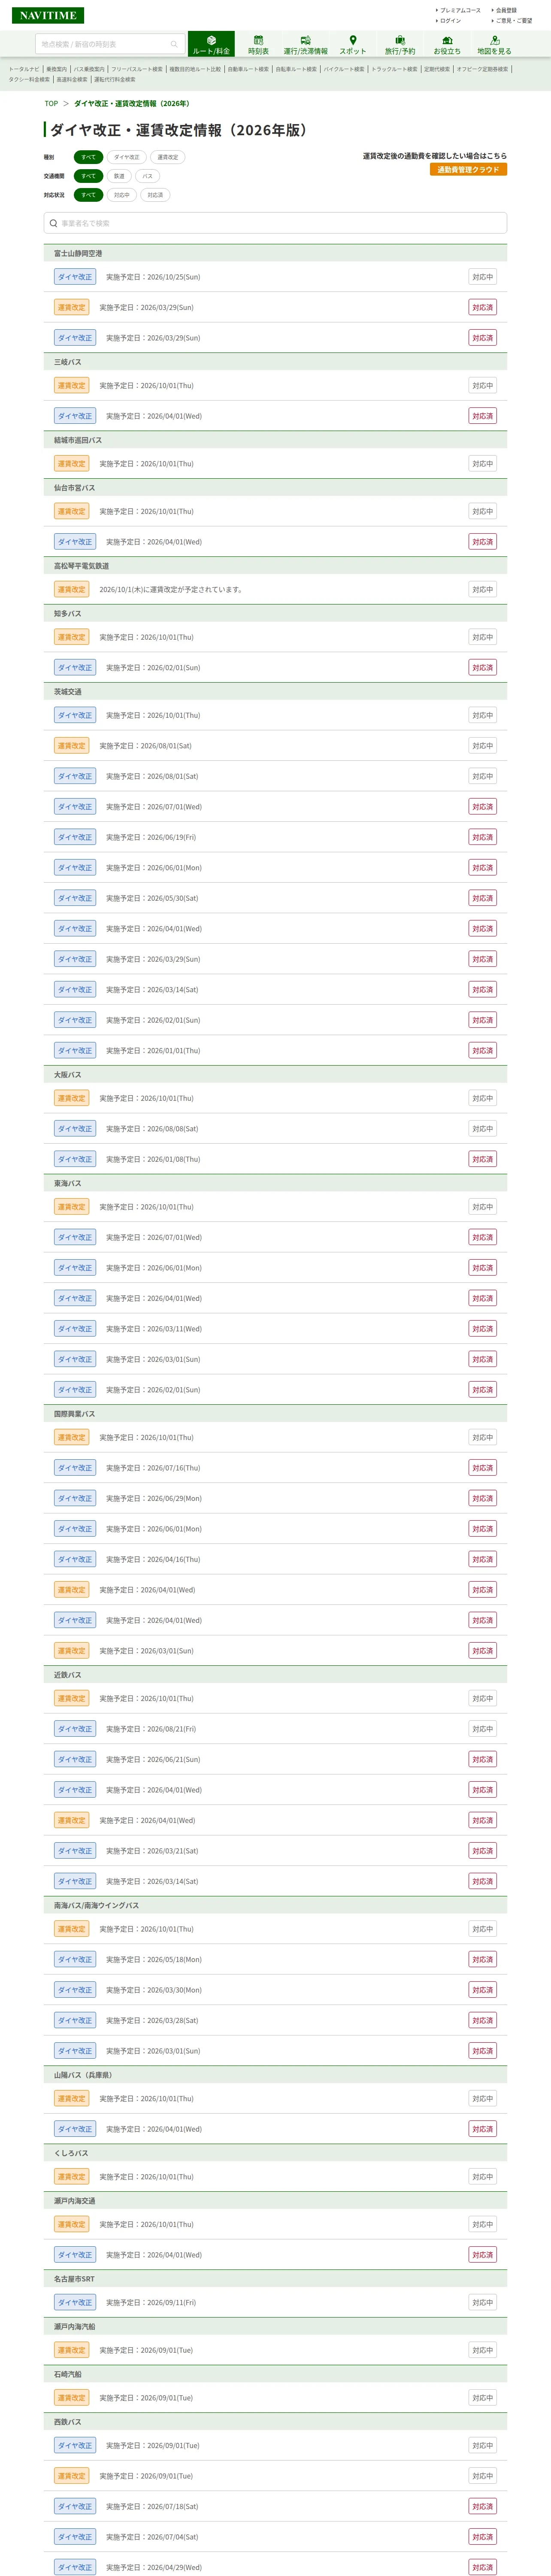Open the ダイヤ改正 entry dated 2026/06/29(Mon)
Viewport: 551px width, 2576px height.
tap(275, 1498)
